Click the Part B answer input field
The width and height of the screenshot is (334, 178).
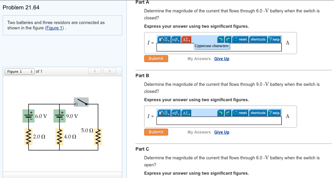219,121
